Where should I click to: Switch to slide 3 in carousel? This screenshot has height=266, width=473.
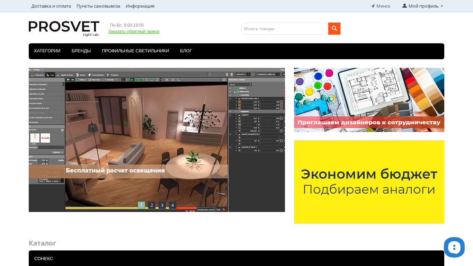click(x=162, y=205)
